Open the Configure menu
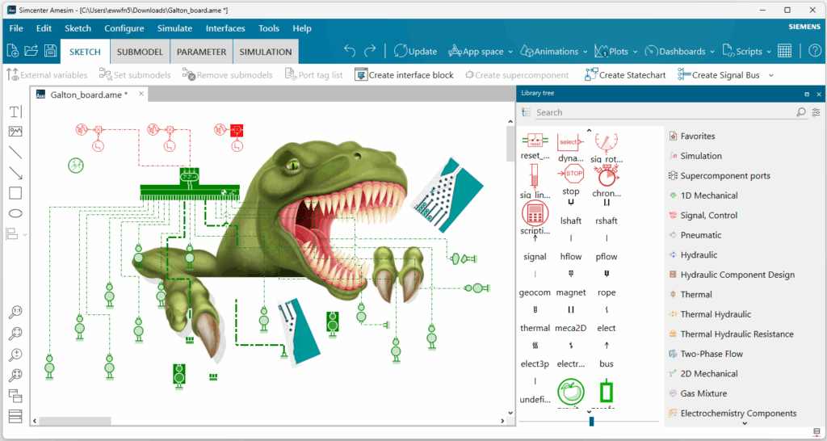Image resolution: width=827 pixels, height=441 pixels. click(x=124, y=28)
